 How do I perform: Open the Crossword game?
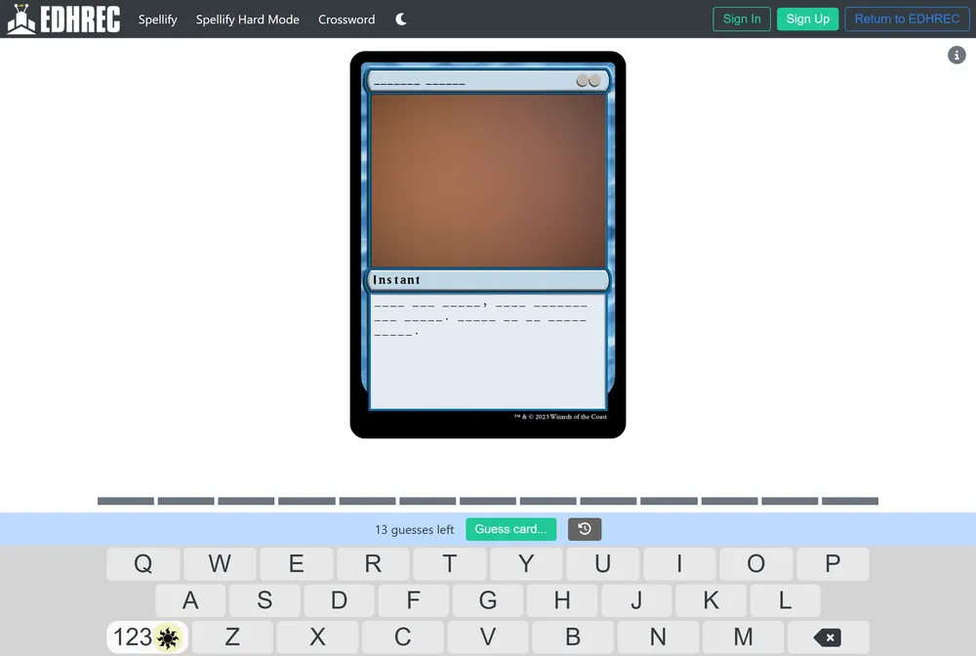346,20
